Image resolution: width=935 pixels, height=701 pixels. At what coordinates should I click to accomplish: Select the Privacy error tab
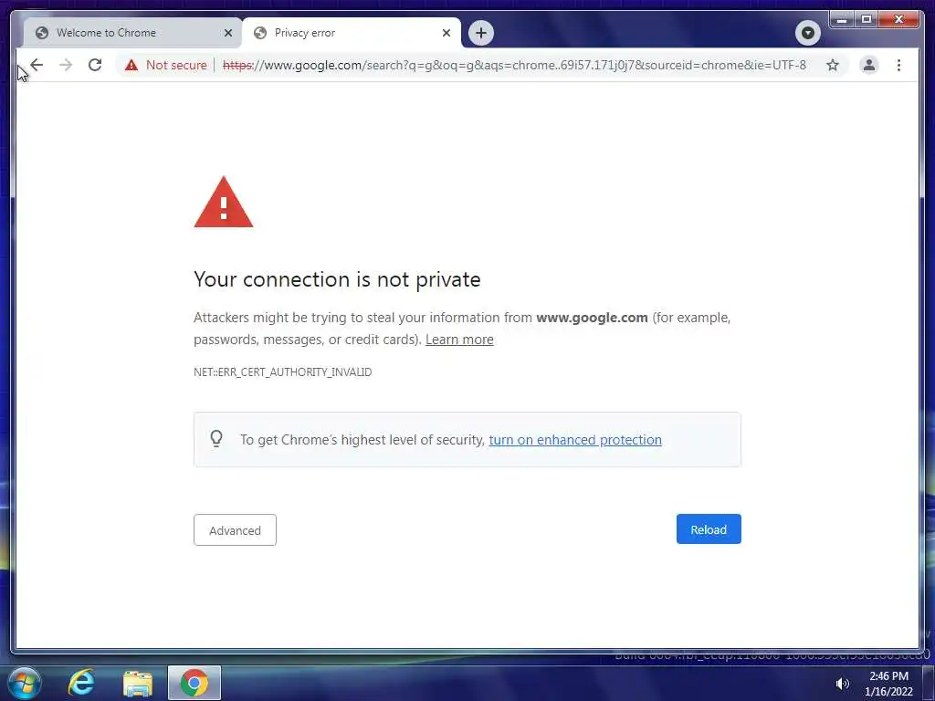(x=352, y=33)
